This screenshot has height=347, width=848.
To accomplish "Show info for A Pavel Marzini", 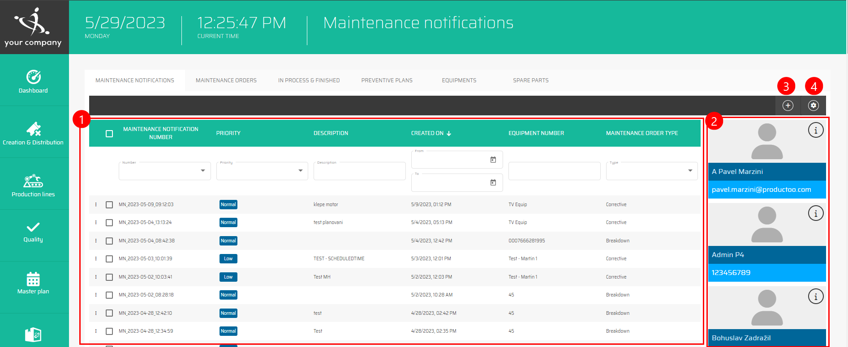I will [x=815, y=130].
